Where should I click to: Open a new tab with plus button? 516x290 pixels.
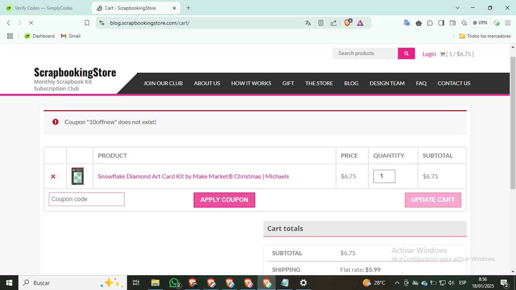pyautogui.click(x=188, y=8)
